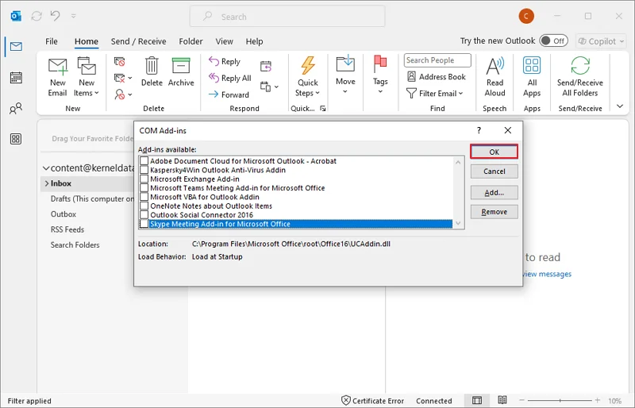Click the Add... button
The height and width of the screenshot is (408, 635).
pyautogui.click(x=494, y=192)
